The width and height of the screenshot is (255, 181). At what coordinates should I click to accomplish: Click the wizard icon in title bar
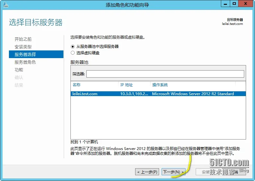tap(6, 5)
